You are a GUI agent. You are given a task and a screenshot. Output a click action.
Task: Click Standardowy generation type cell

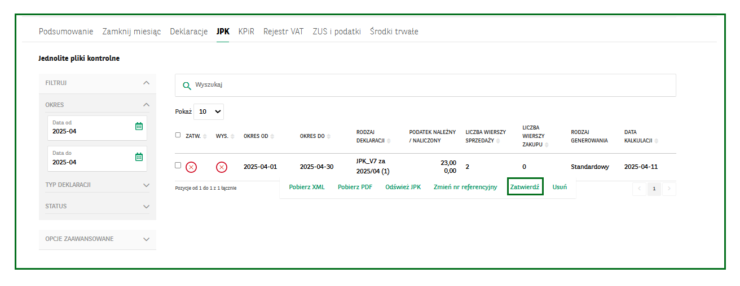tap(590, 167)
